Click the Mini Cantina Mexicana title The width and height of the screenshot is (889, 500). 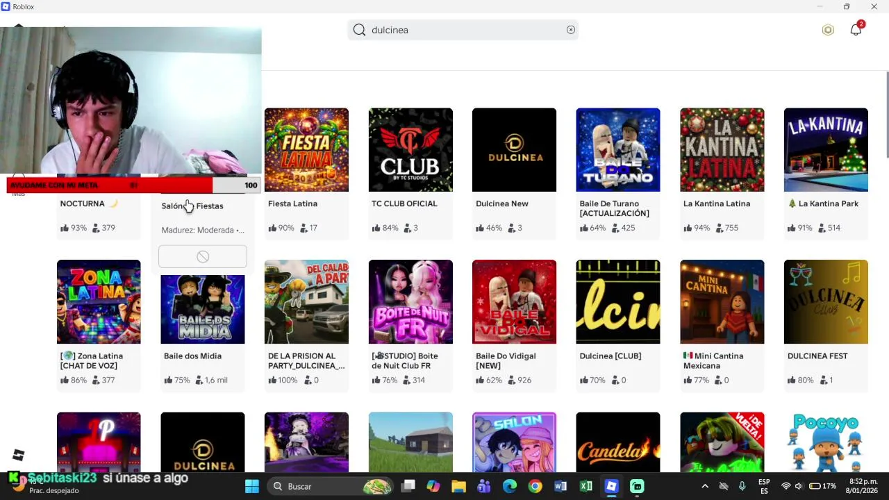point(713,360)
